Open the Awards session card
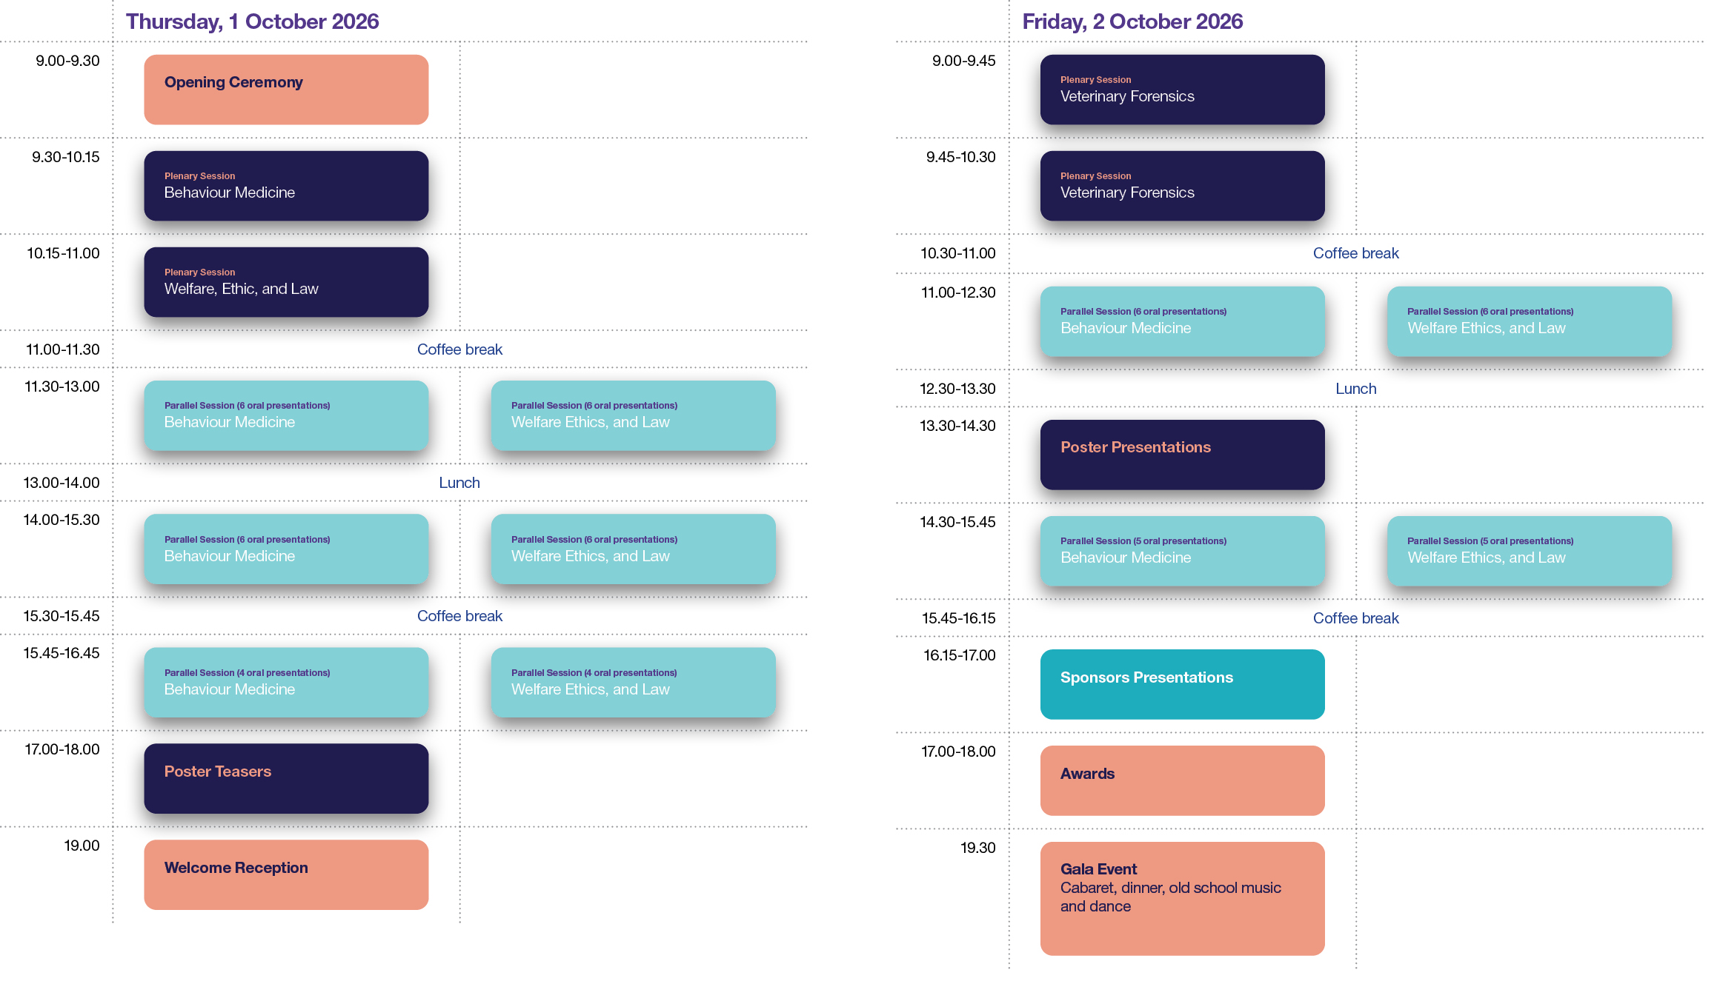 click(1182, 780)
